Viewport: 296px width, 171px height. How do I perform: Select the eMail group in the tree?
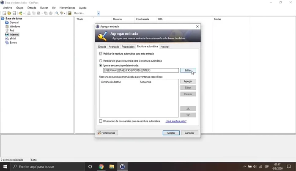(13, 39)
